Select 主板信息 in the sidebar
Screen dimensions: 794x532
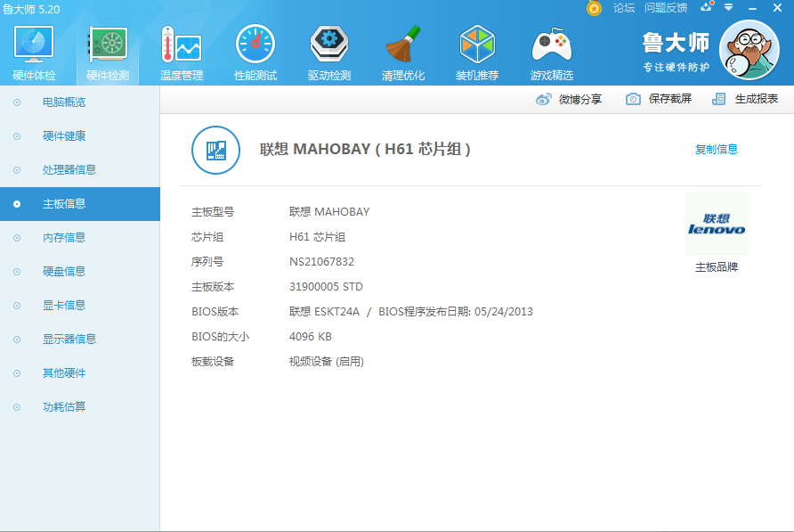(79, 204)
